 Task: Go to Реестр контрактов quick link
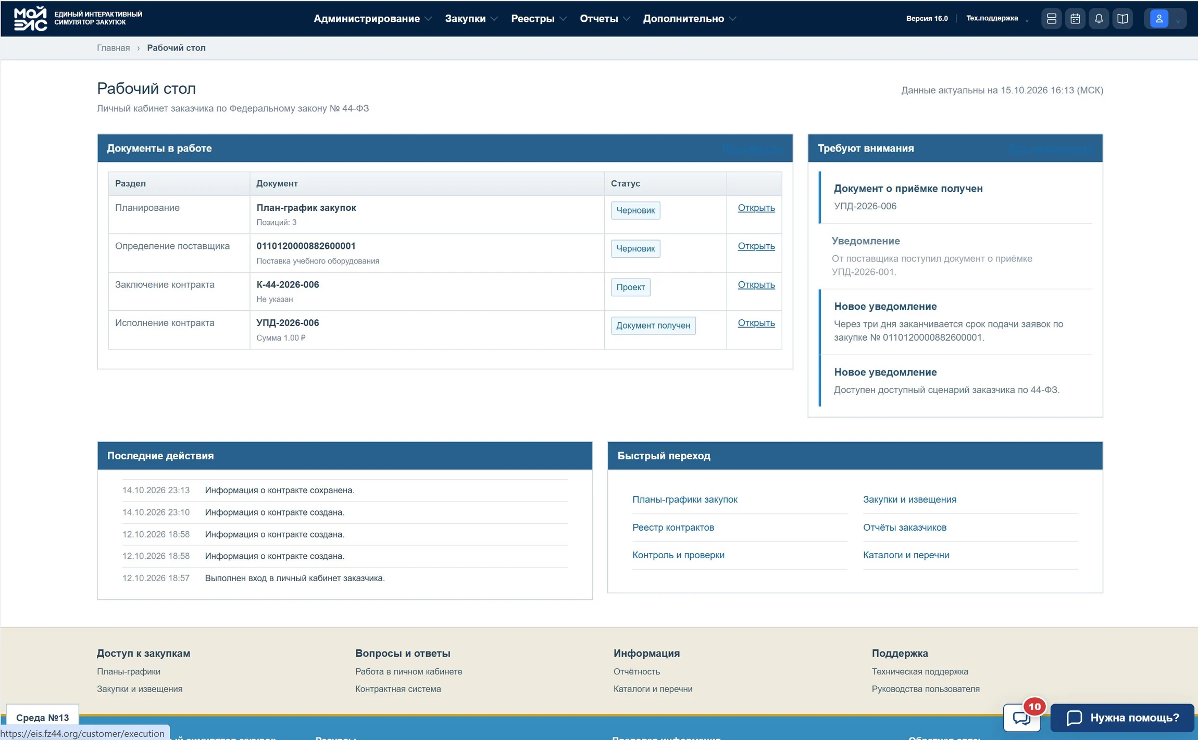[x=673, y=527]
